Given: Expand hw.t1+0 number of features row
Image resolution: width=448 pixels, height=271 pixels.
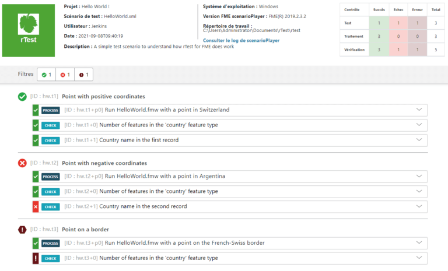Looking at the screenshot, I should pos(419,125).
